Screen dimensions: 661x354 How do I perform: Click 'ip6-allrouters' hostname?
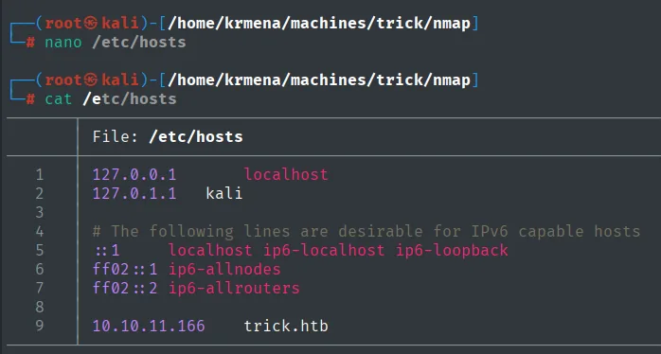pos(234,289)
